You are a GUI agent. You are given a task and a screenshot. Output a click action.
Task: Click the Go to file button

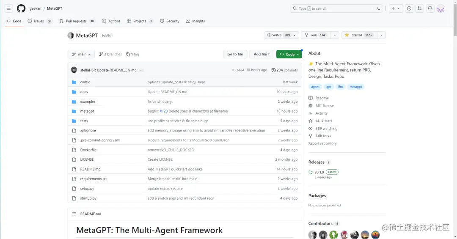point(235,54)
